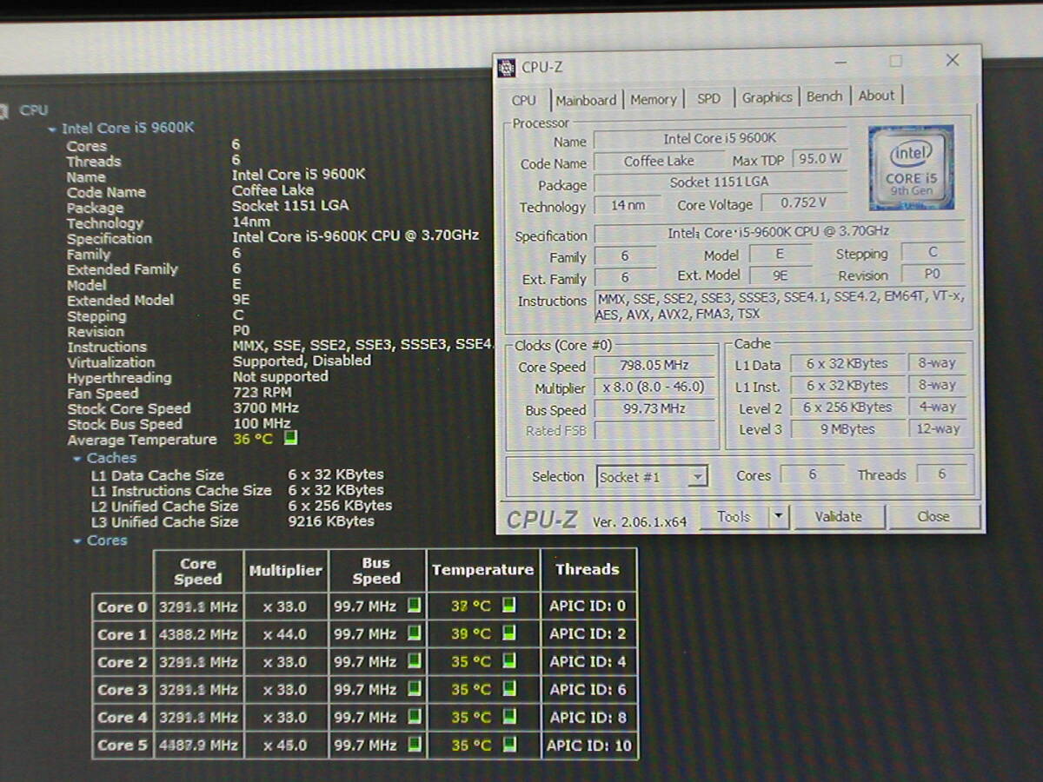Click the Ver. 2.06.1.x64 version text
This screenshot has width=1043, height=782.
[x=640, y=521]
